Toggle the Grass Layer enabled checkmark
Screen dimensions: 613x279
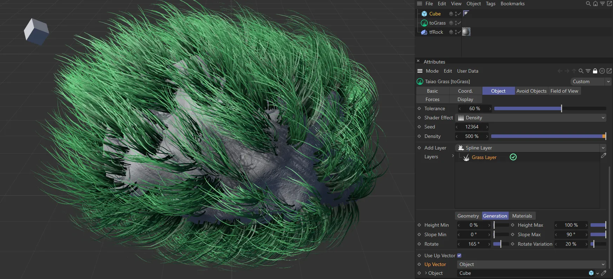pos(513,157)
